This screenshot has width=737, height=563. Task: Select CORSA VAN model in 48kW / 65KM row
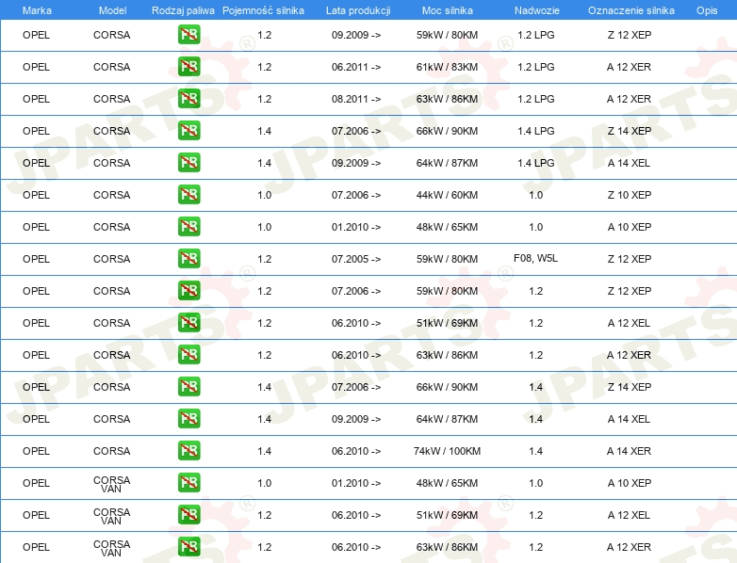[x=111, y=484]
